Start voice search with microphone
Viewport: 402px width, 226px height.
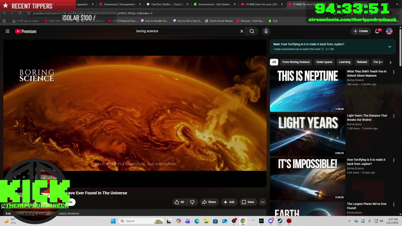point(266,31)
